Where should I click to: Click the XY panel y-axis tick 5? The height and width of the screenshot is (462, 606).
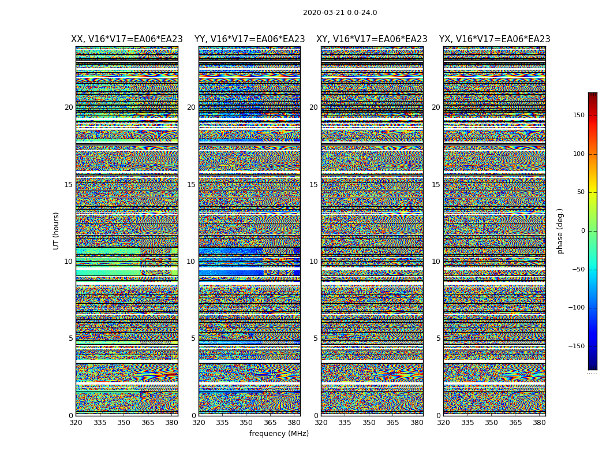315,338
